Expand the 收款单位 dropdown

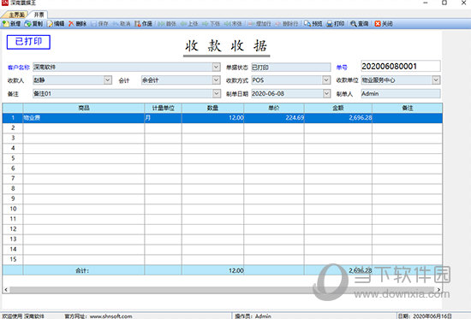click(x=436, y=80)
